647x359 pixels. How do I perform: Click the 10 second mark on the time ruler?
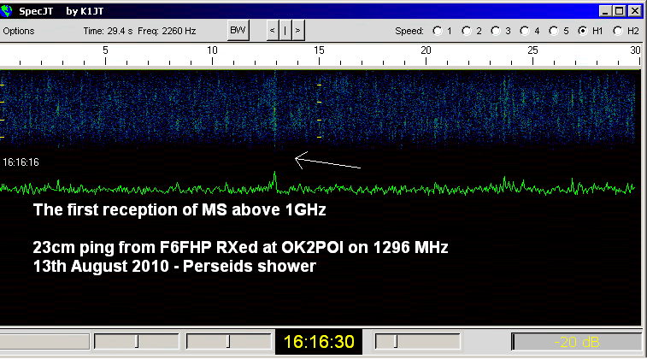(212, 50)
